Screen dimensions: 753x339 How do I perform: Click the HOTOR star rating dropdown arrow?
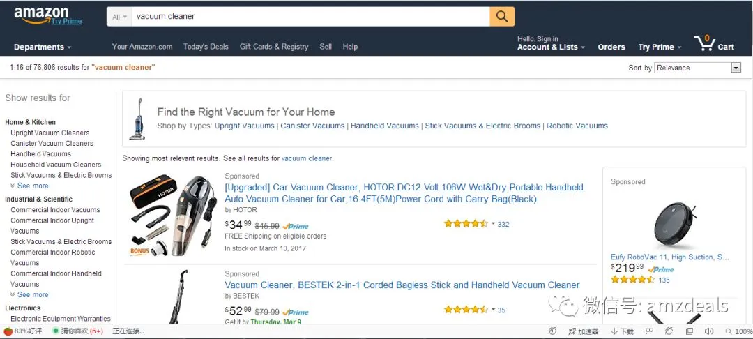[493, 224]
